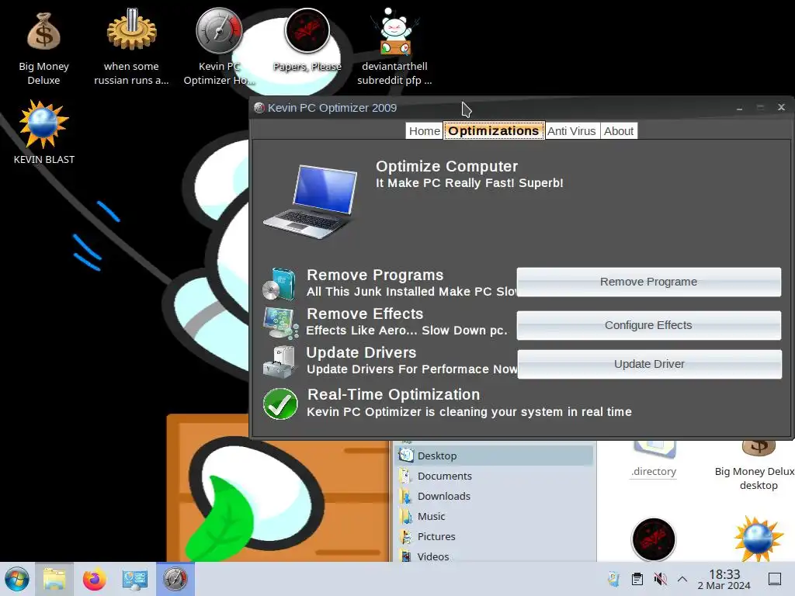Click Kevin PC Optimizer gauge taskbar icon

(x=175, y=579)
